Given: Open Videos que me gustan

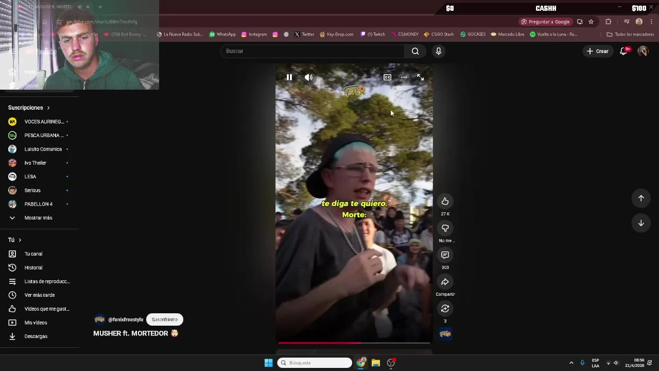Looking at the screenshot, I should tap(39, 309).
